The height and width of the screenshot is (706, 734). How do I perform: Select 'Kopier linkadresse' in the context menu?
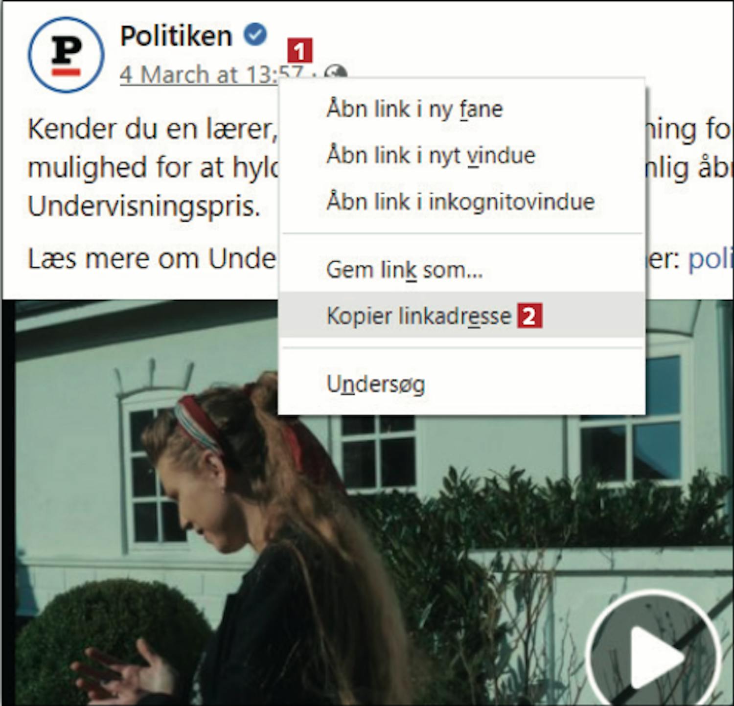point(461,316)
